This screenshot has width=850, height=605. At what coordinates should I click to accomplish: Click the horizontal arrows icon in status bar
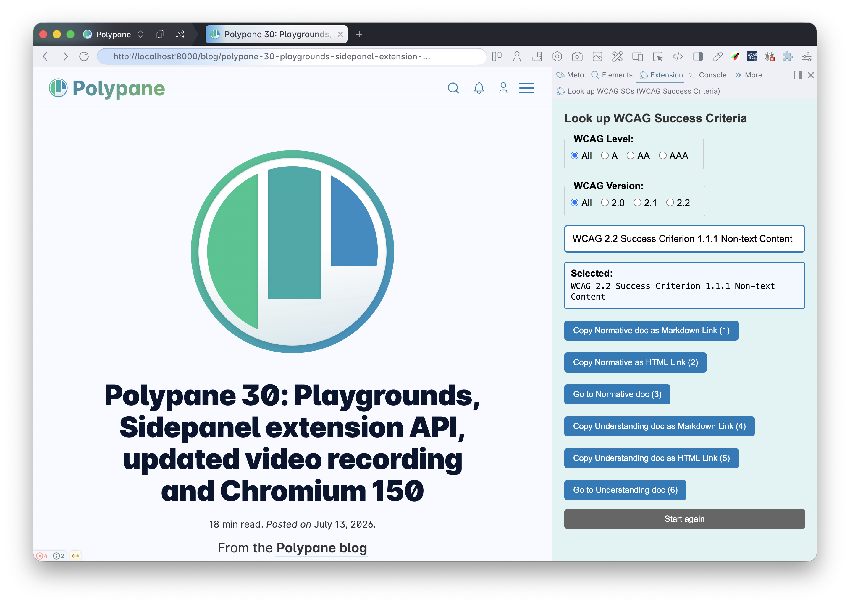[x=75, y=556]
